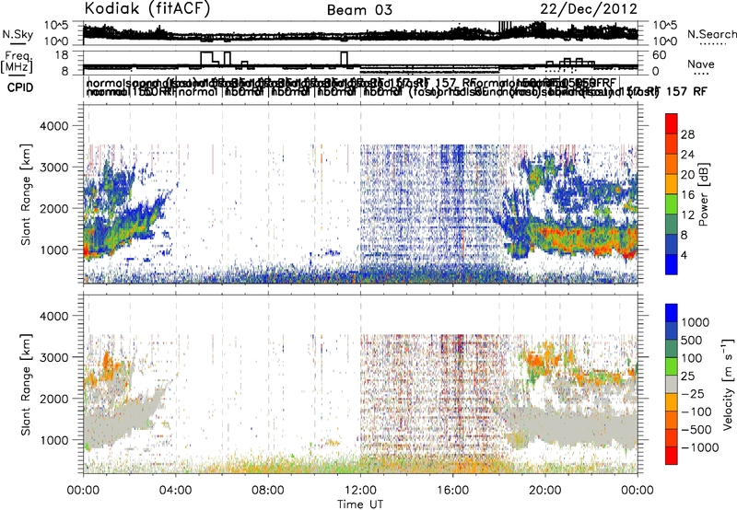Select the '3000' tick on velocity panel
Viewport: 737px width, 510px height.
(56, 357)
